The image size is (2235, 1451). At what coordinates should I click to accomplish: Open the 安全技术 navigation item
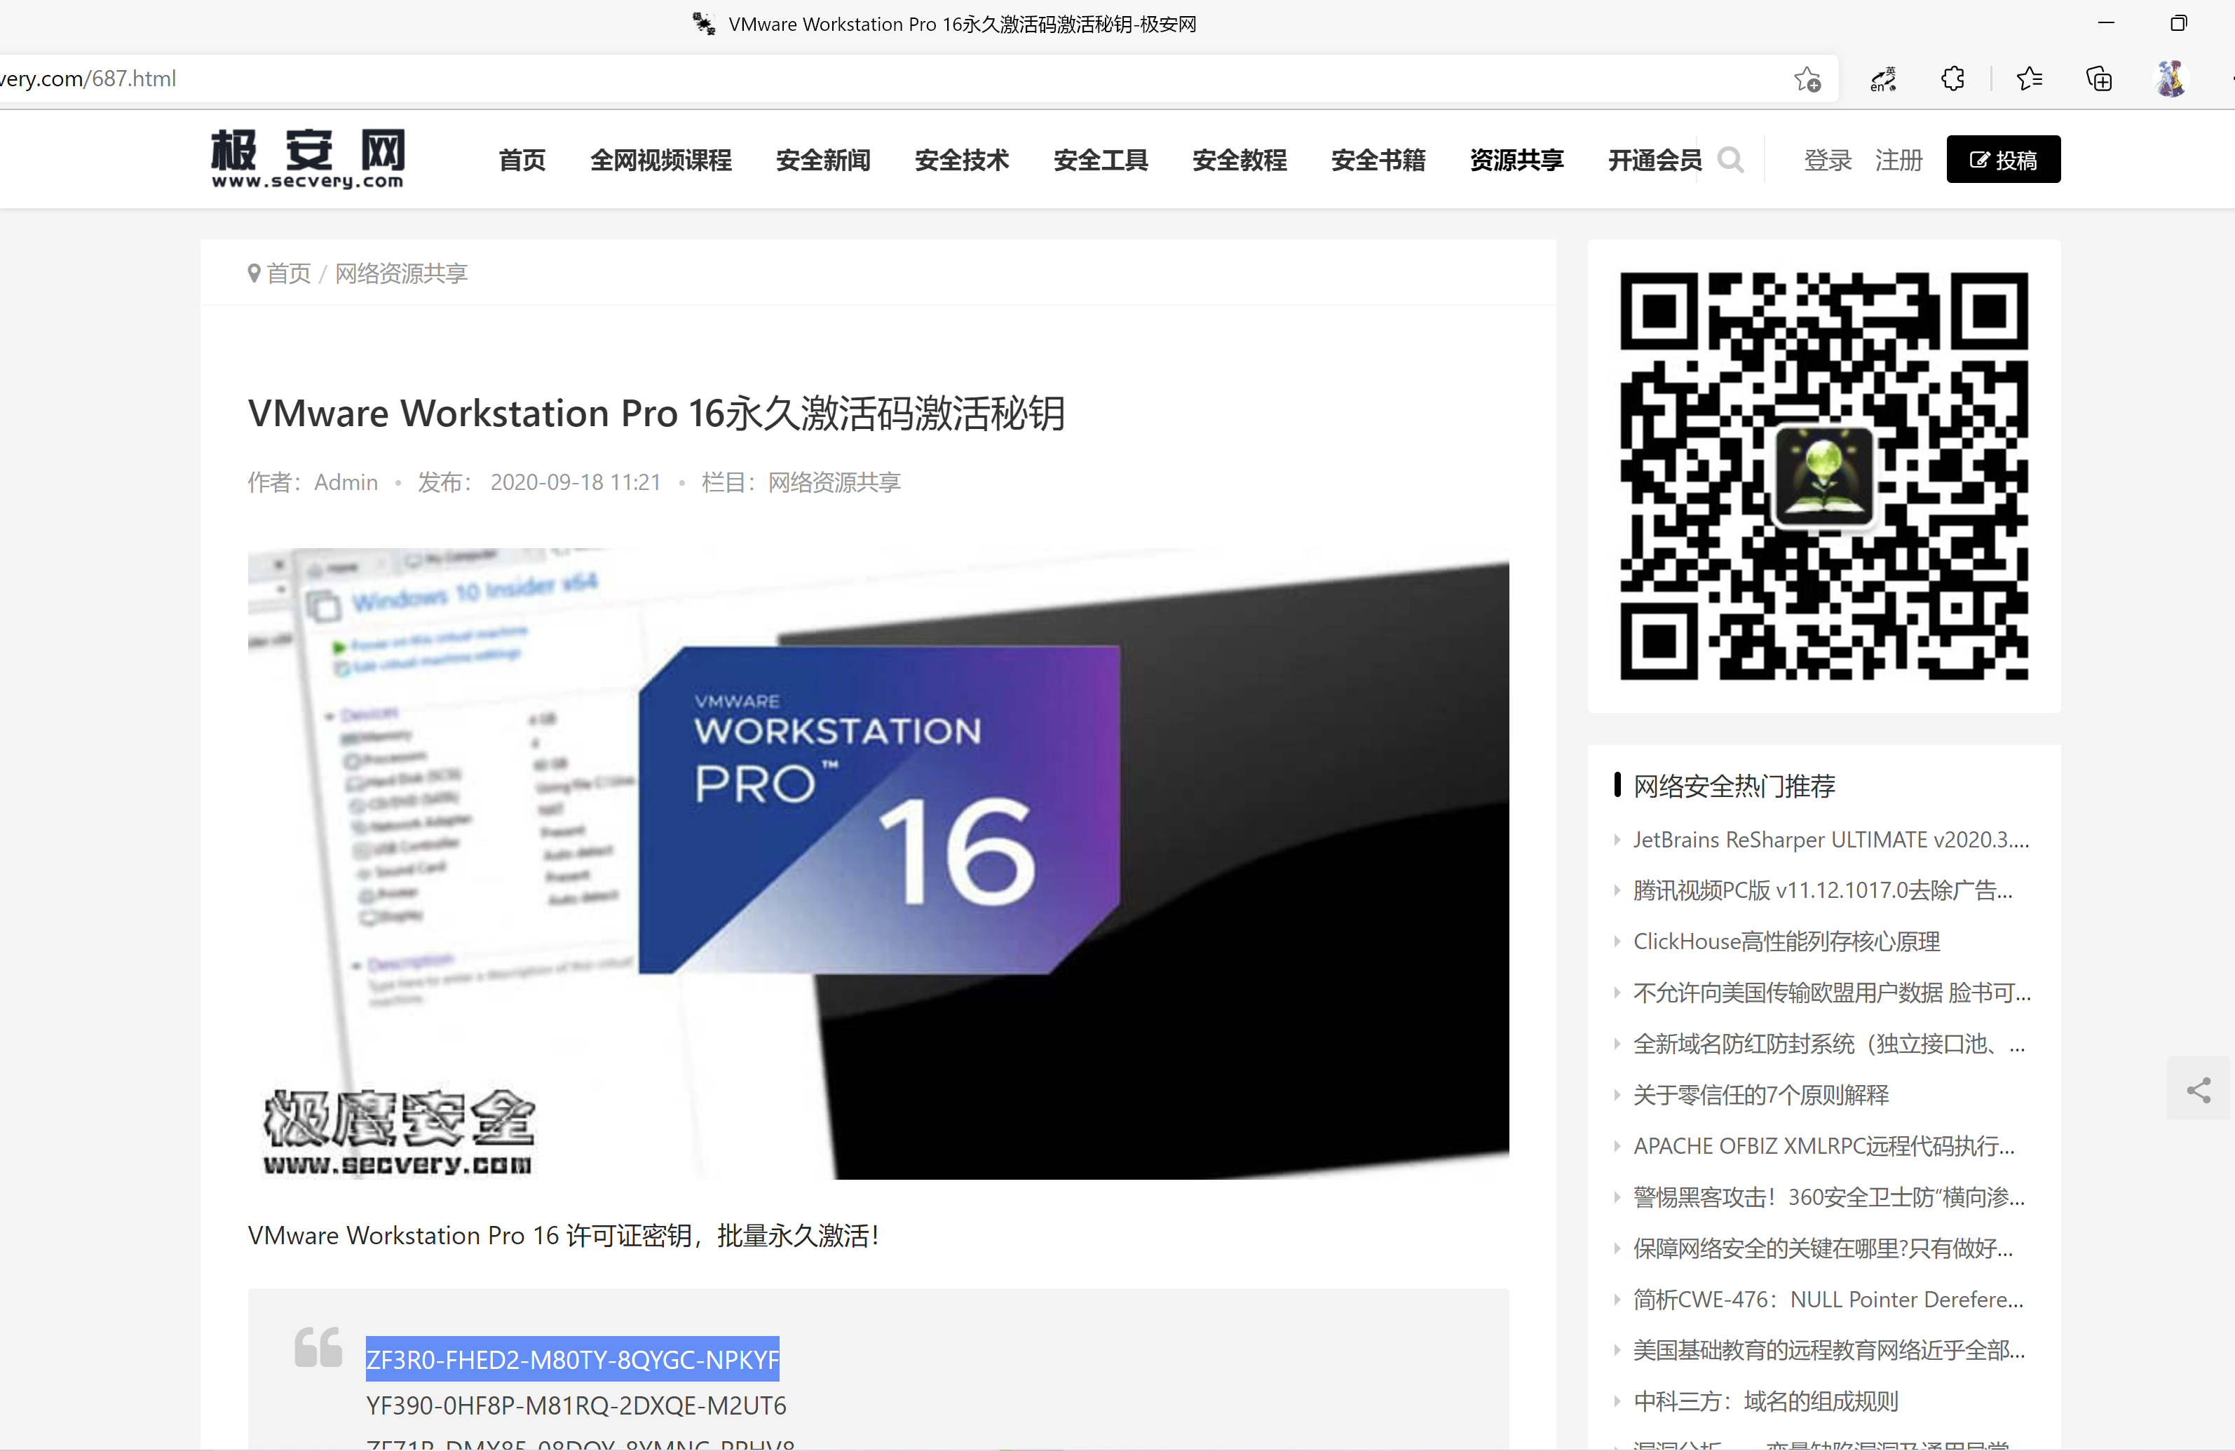(962, 161)
